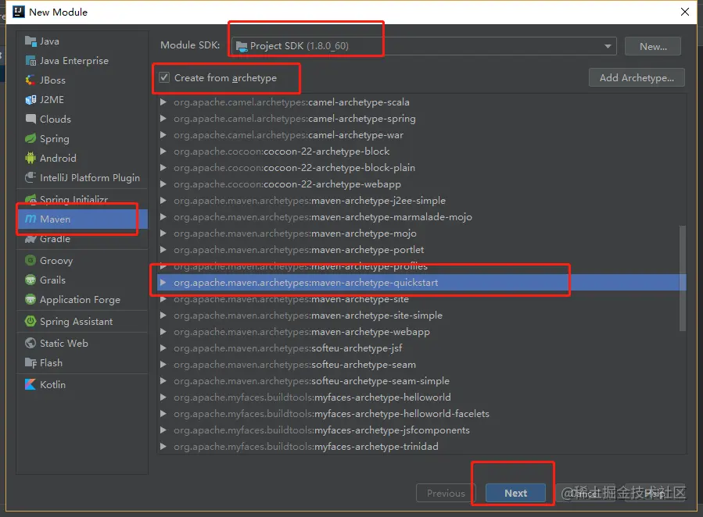Select the Spring leaf icon

30,139
